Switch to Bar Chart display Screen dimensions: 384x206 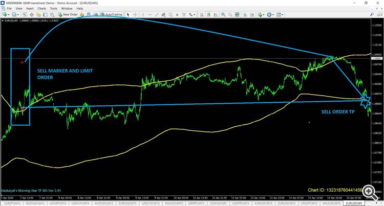coord(202,15)
